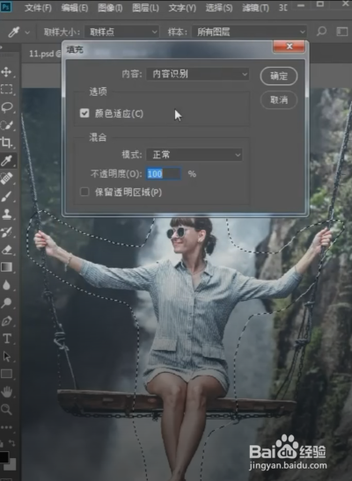Select the Hand tool
The image size is (352, 481).
pos(6,391)
